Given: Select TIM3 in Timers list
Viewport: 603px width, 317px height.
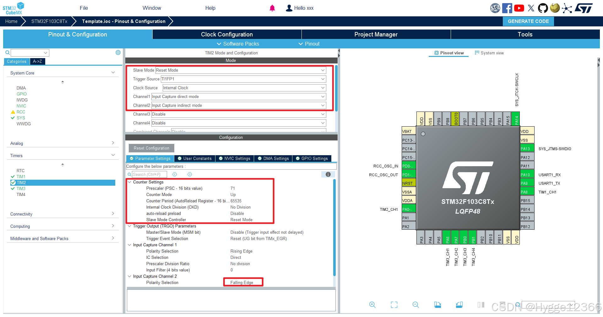Looking at the screenshot, I should click(21, 189).
